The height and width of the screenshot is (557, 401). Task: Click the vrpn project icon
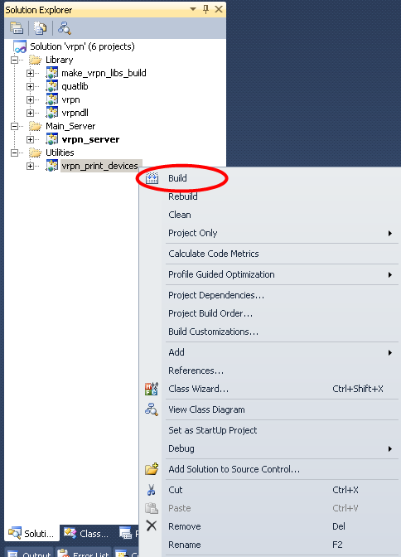click(x=52, y=99)
